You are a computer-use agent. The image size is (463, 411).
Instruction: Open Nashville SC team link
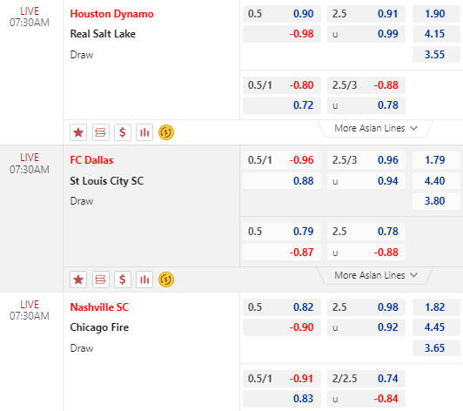(99, 307)
